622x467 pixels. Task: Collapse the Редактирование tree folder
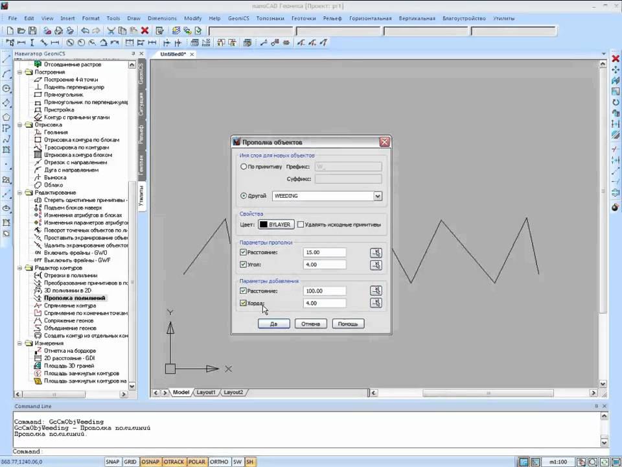[20, 193]
